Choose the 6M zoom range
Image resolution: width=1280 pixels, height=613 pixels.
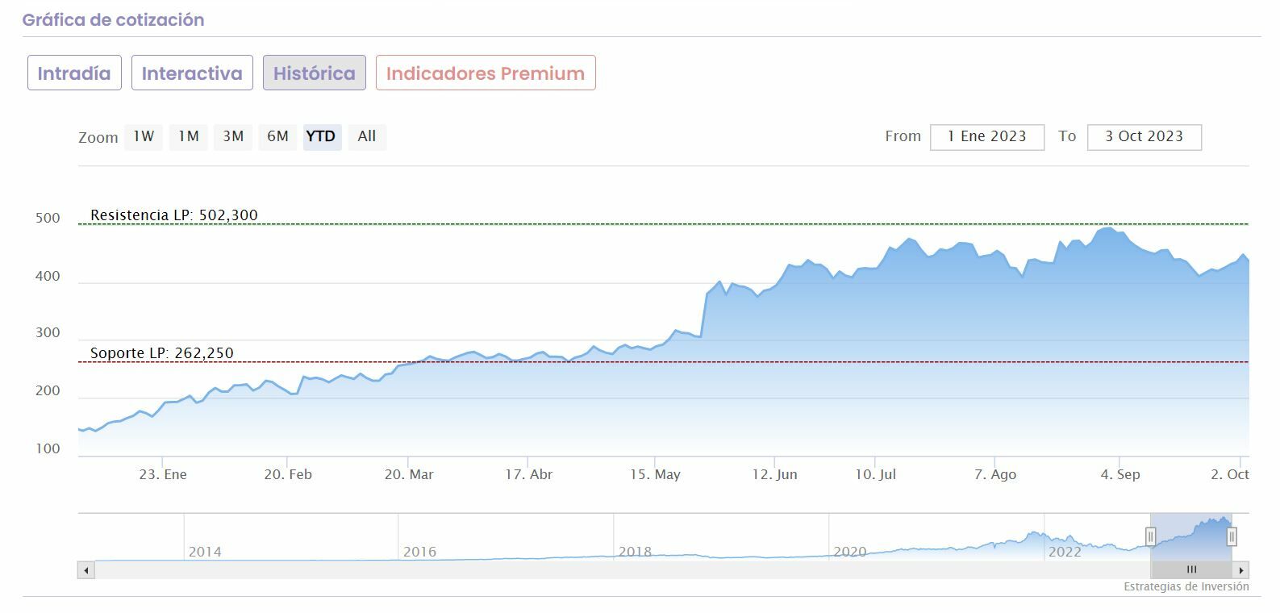coord(277,136)
